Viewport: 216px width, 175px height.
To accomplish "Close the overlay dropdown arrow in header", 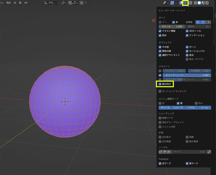I will click(x=185, y=3).
